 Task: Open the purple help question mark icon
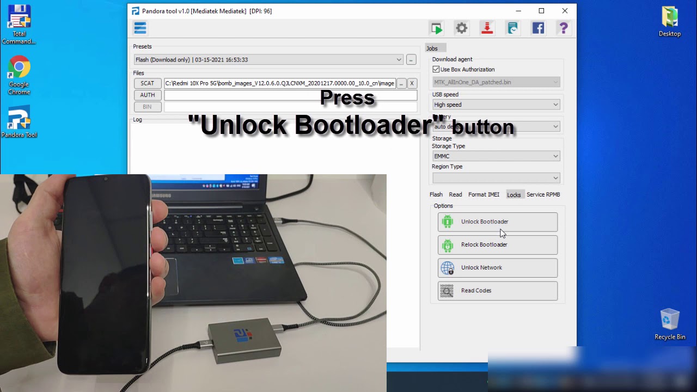[564, 28]
